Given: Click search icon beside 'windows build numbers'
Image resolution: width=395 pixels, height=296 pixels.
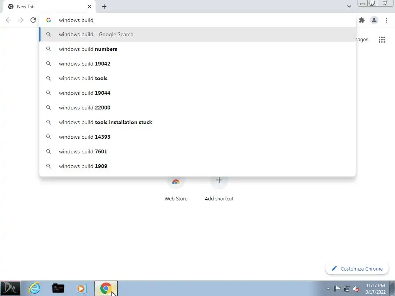Looking at the screenshot, I should (x=49, y=49).
